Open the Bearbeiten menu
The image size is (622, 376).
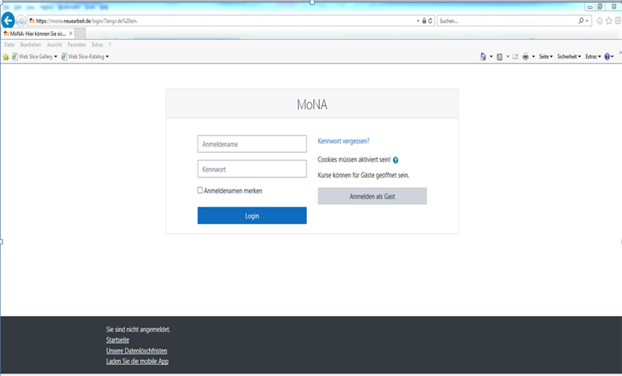coord(31,45)
